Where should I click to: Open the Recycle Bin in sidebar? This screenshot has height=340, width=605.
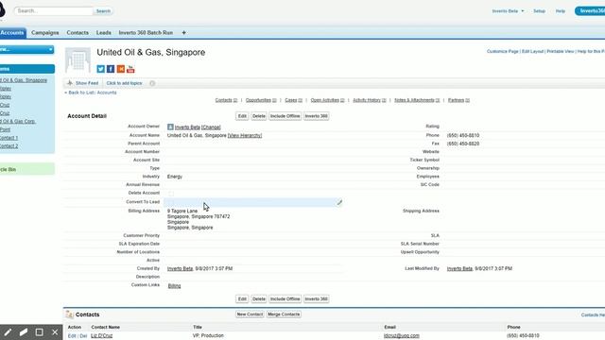click(27, 169)
